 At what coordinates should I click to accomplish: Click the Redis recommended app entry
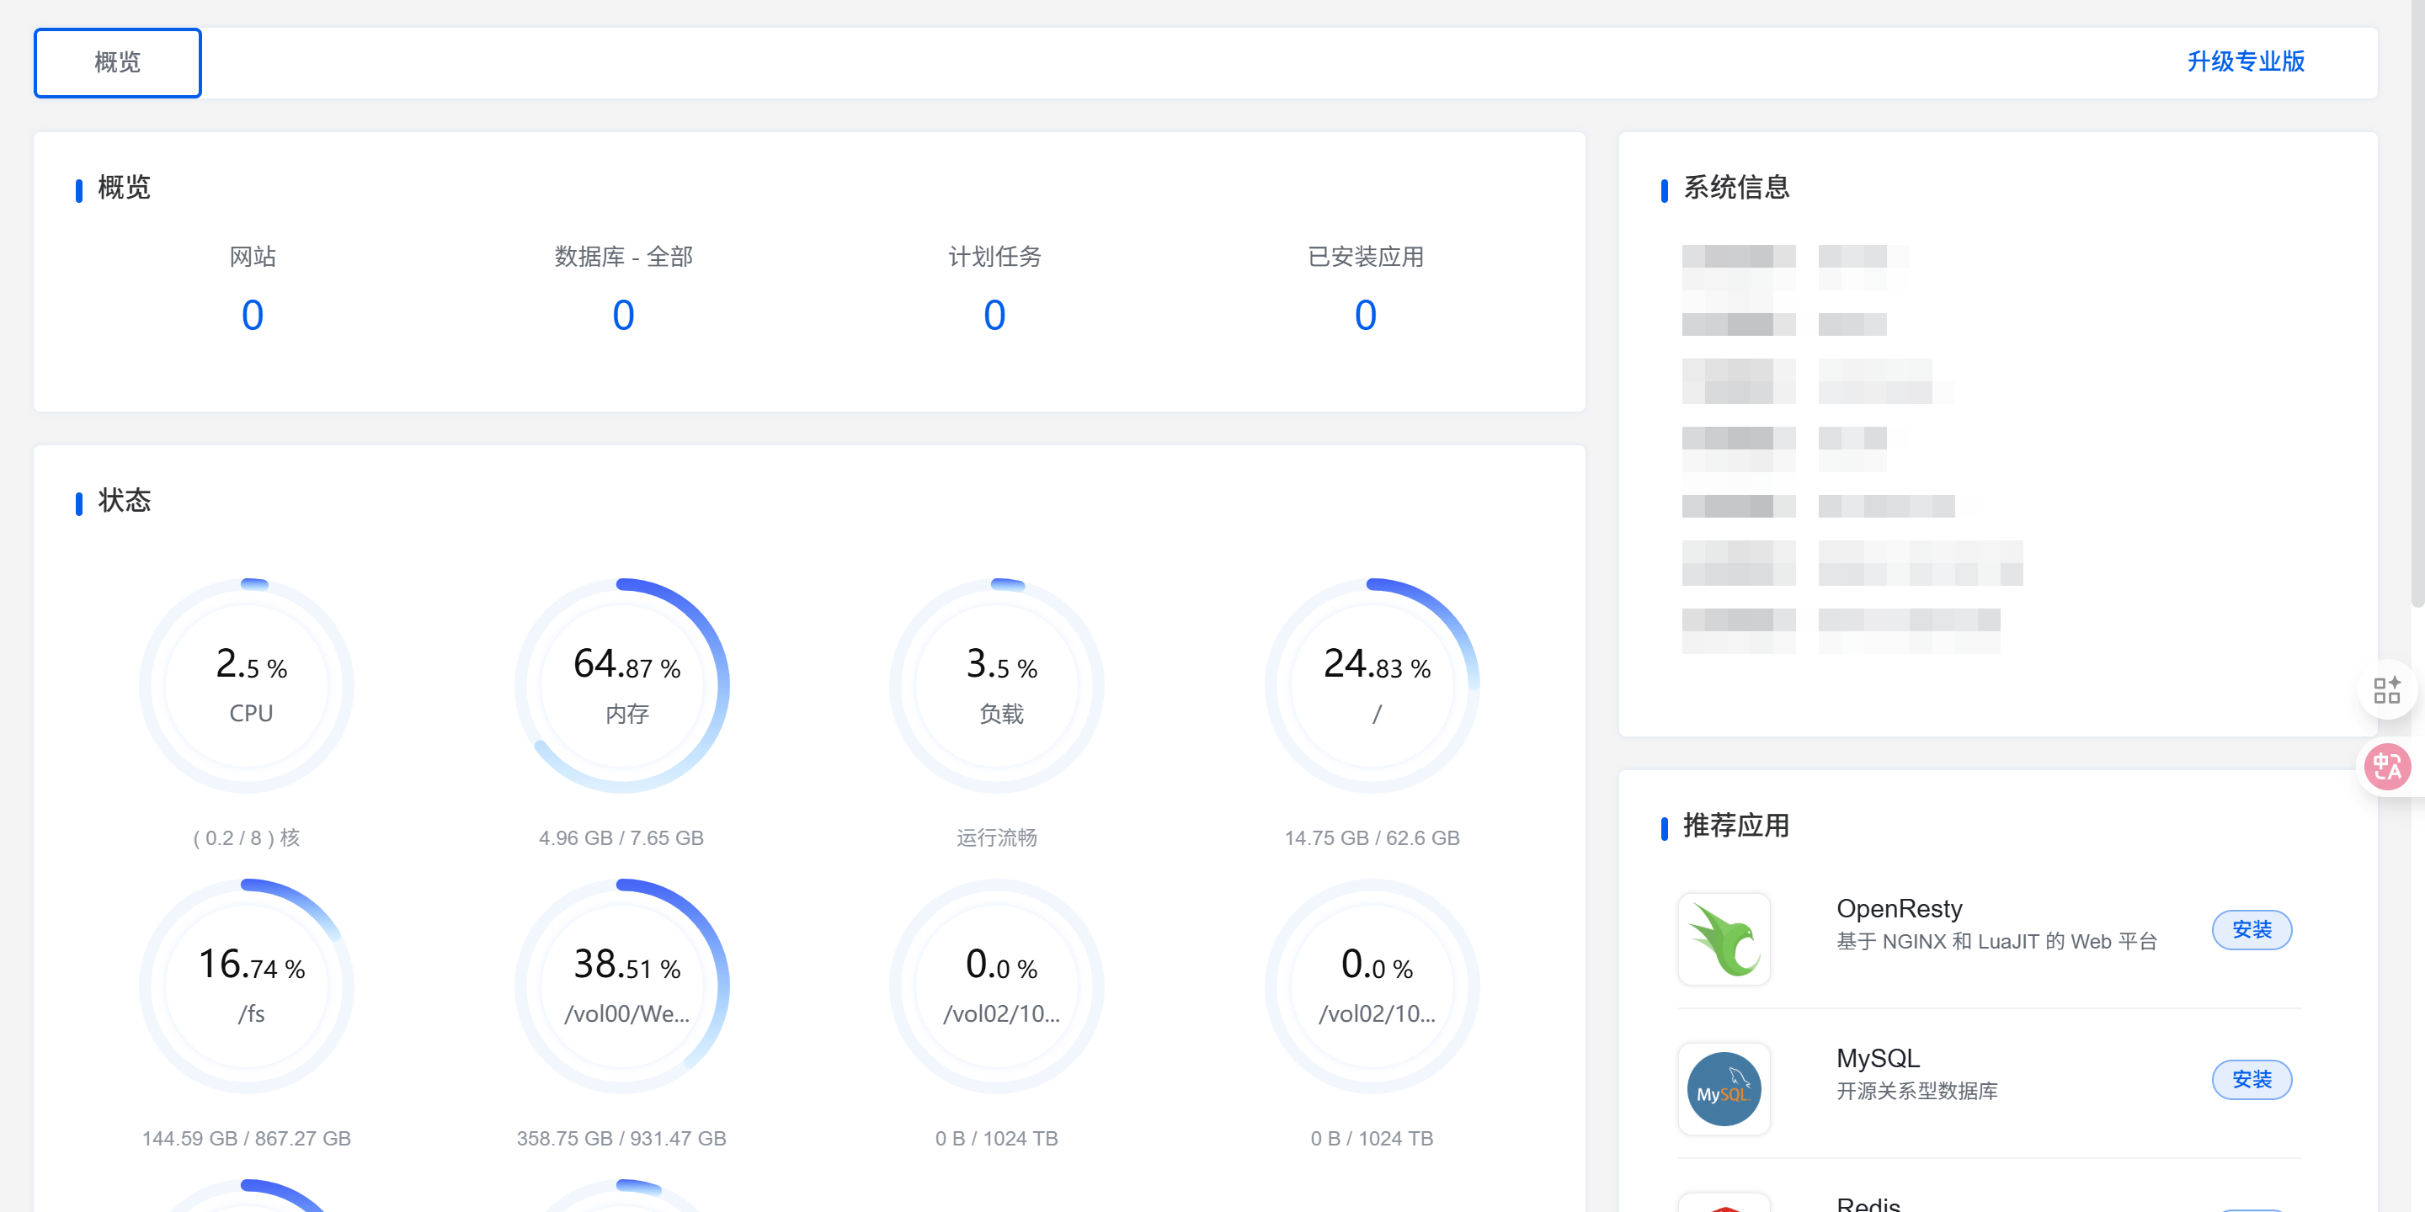point(1868,1203)
